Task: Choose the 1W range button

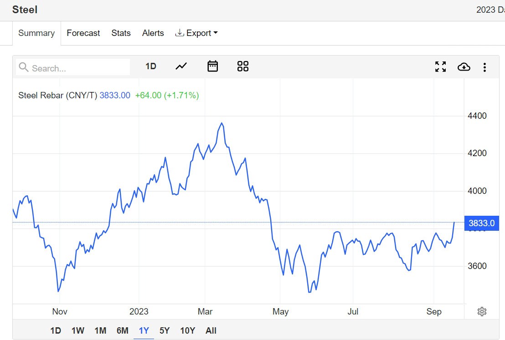Action: click(77, 330)
